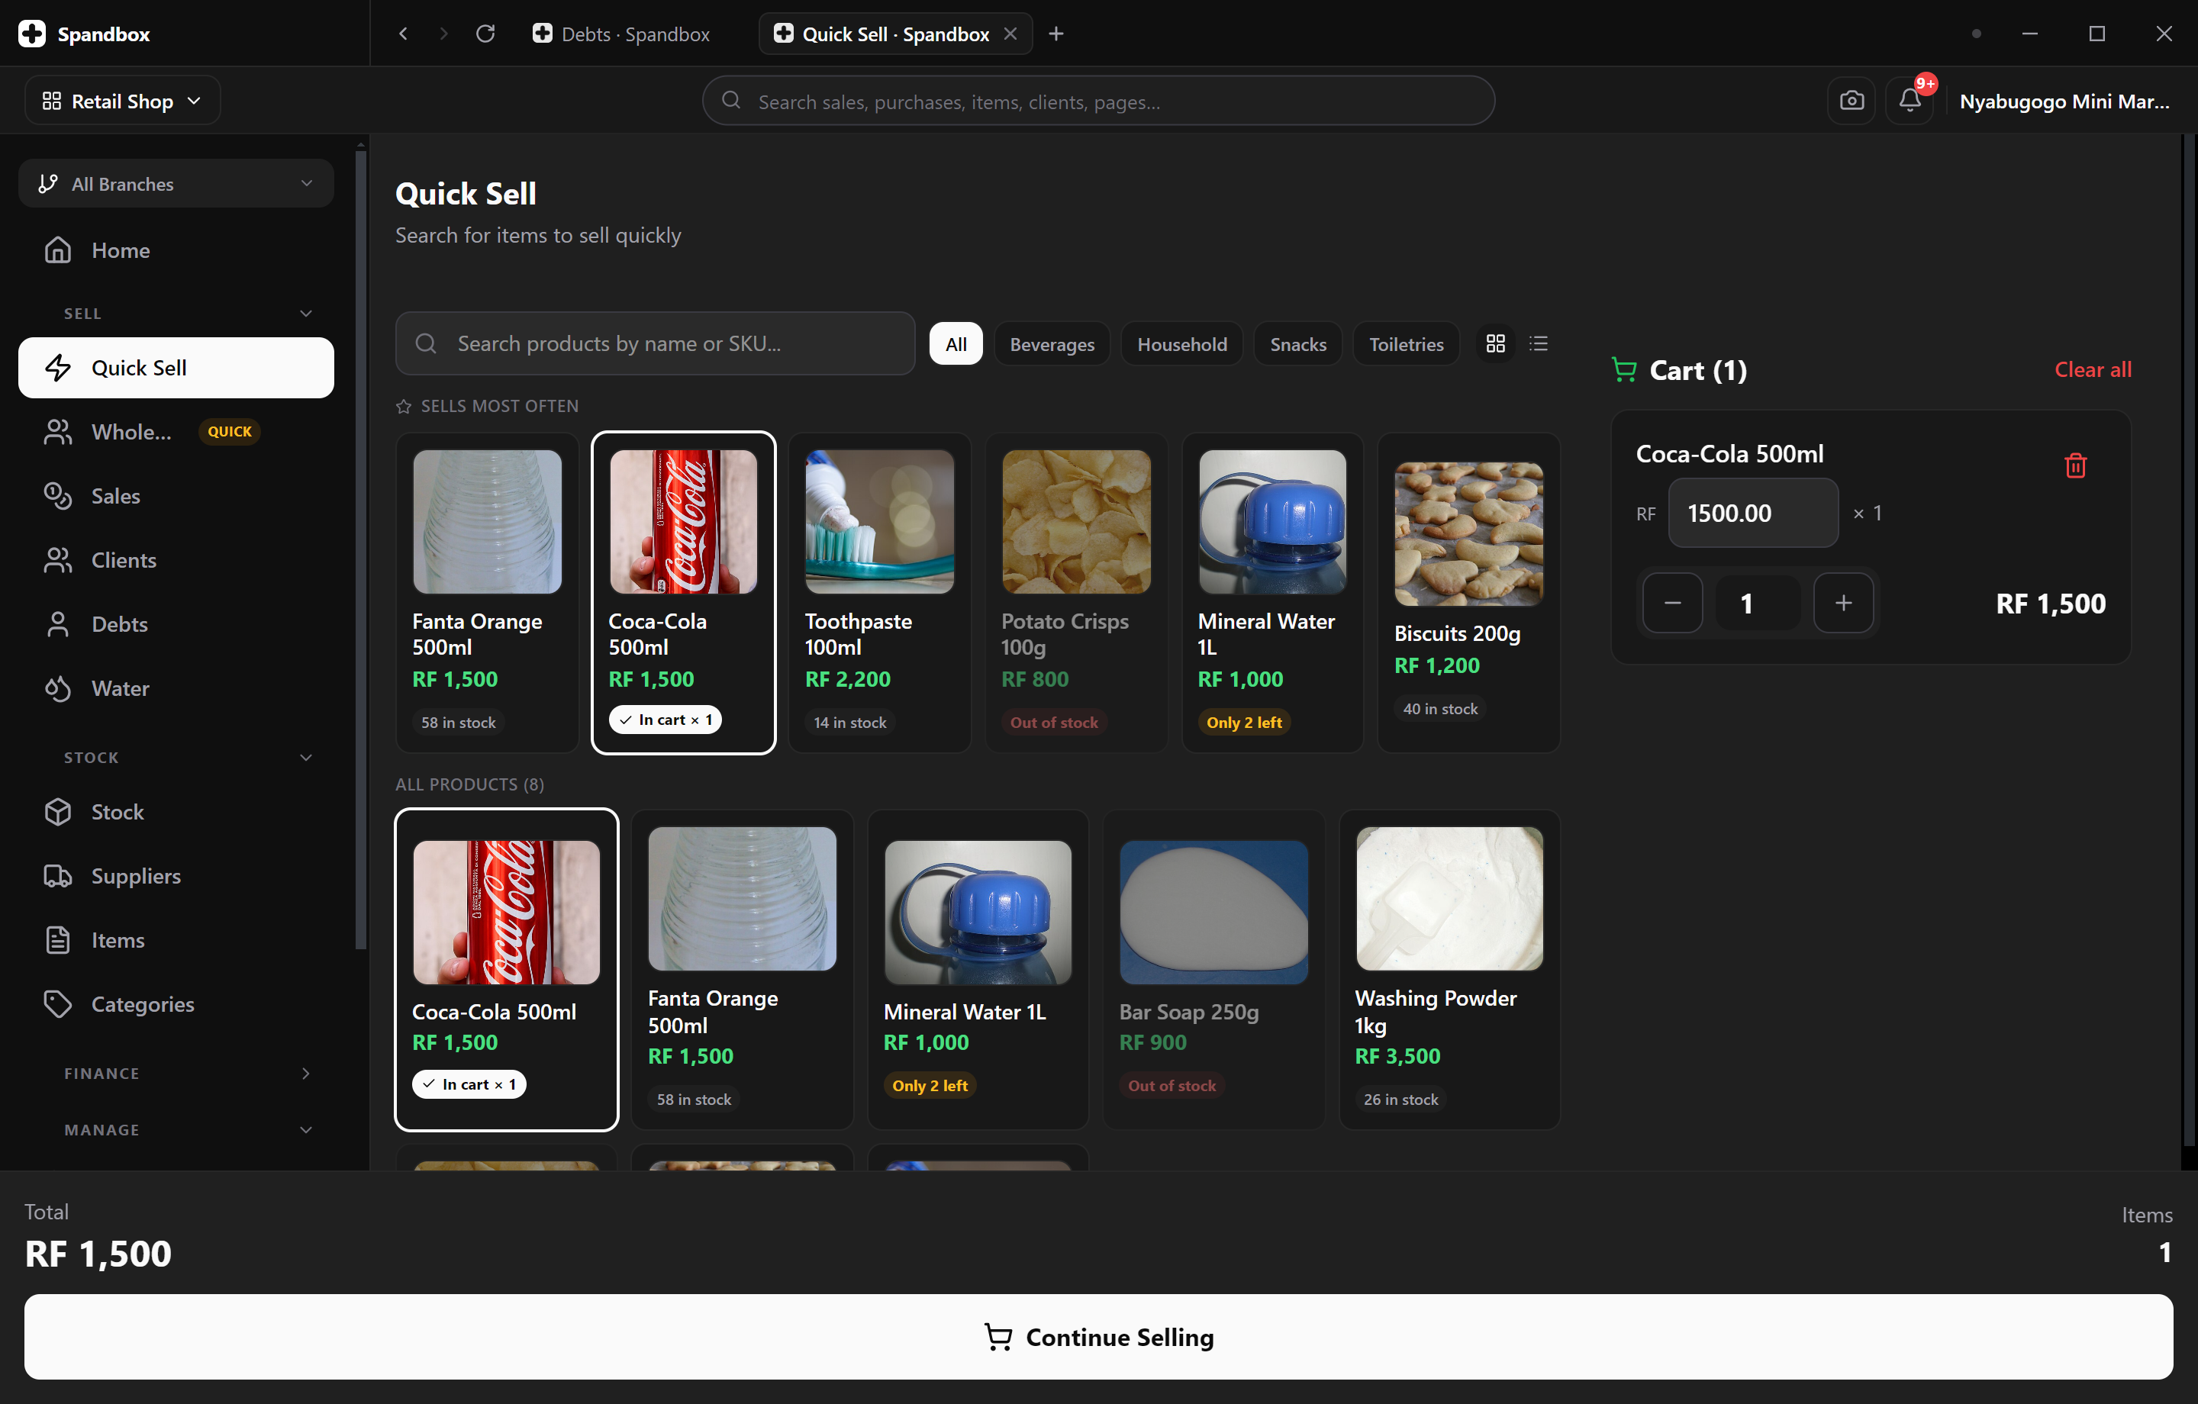Reload the page with refresh icon
The width and height of the screenshot is (2198, 1404).
tap(485, 34)
